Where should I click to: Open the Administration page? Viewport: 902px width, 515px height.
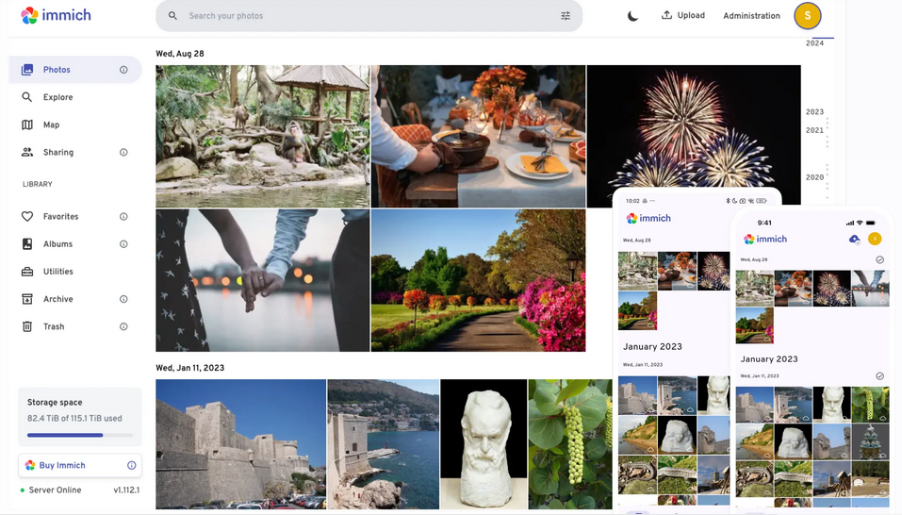[751, 16]
